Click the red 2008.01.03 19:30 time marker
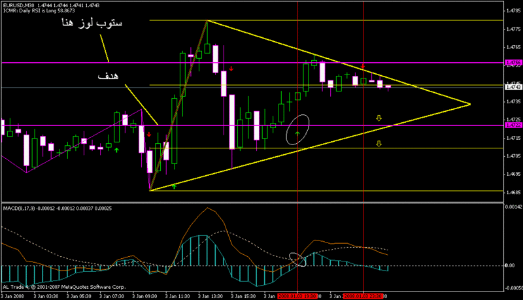Screen dimensions: 523x300 point(297,296)
